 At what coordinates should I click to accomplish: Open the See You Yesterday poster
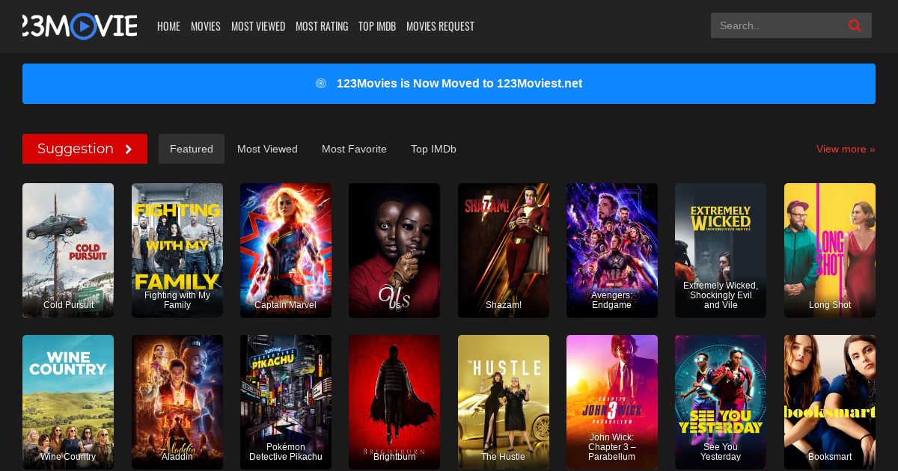point(721,402)
